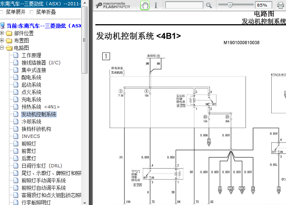The image size is (286, 205).
Task: Open the 尾灯、示廓灯、牌照灯 page
Action: tap(51, 173)
